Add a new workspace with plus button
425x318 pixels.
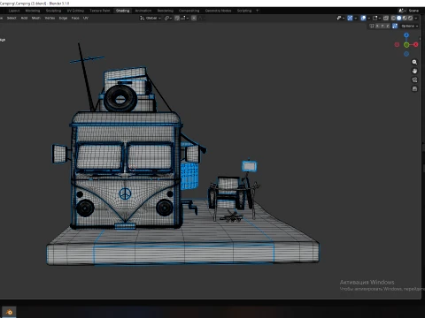(257, 11)
